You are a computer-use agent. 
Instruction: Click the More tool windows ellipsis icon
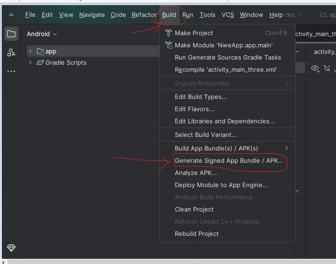(x=11, y=71)
